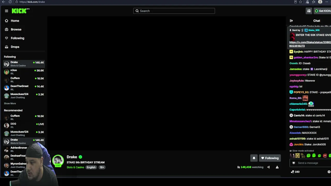
Task: Open Eyojink's profile from chat
Action: pyautogui.click(x=298, y=52)
